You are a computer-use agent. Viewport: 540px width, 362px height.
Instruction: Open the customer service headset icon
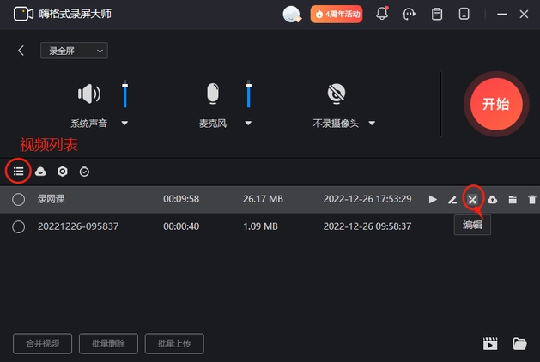(409, 14)
